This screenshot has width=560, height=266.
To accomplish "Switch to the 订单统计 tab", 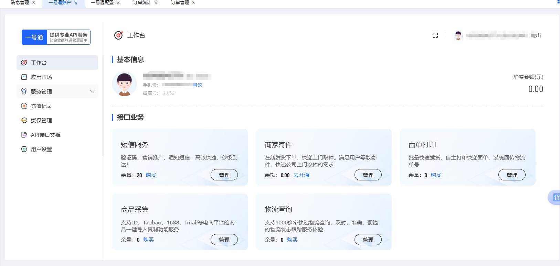I will coord(142,3).
